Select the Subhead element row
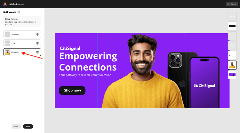This screenshot has width=240, height=133. pos(22,35)
